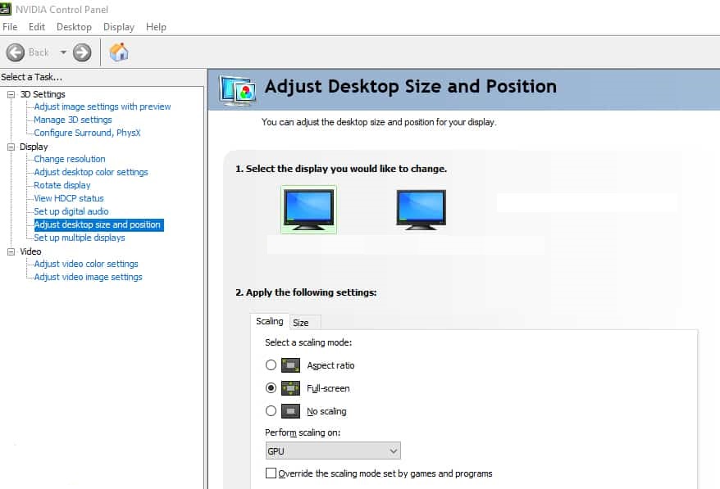This screenshot has width=720, height=489.
Task: Click the No scaling icon
Action: 290,410
